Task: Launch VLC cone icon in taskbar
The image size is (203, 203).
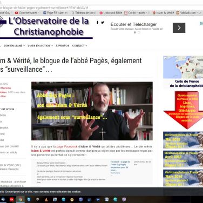Action: (x=46, y=199)
